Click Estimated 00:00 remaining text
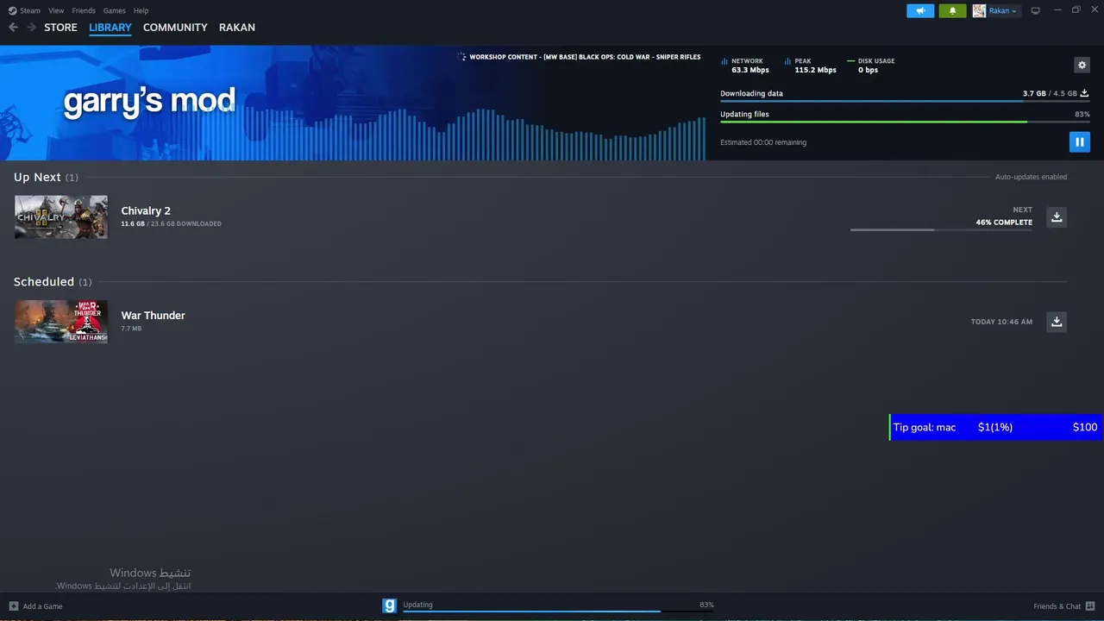The width and height of the screenshot is (1104, 621). coord(763,142)
